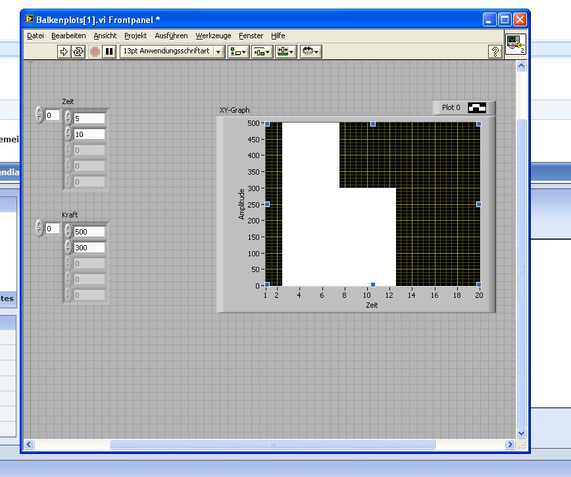Open the Resize Objects tool

click(x=286, y=52)
